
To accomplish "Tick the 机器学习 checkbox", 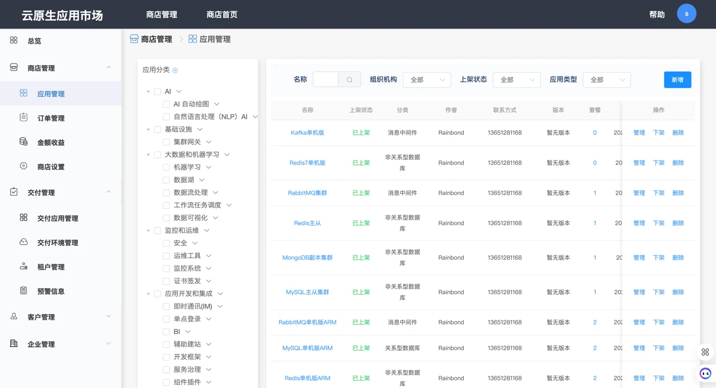I will (166, 167).
